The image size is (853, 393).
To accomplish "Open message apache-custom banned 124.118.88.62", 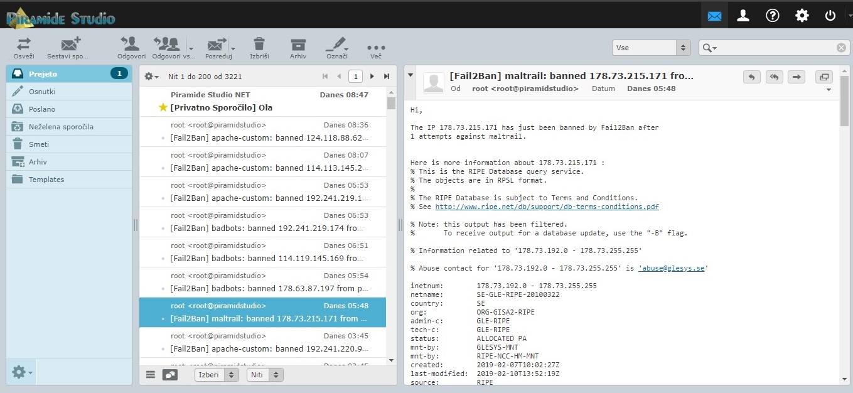I will tap(262, 132).
